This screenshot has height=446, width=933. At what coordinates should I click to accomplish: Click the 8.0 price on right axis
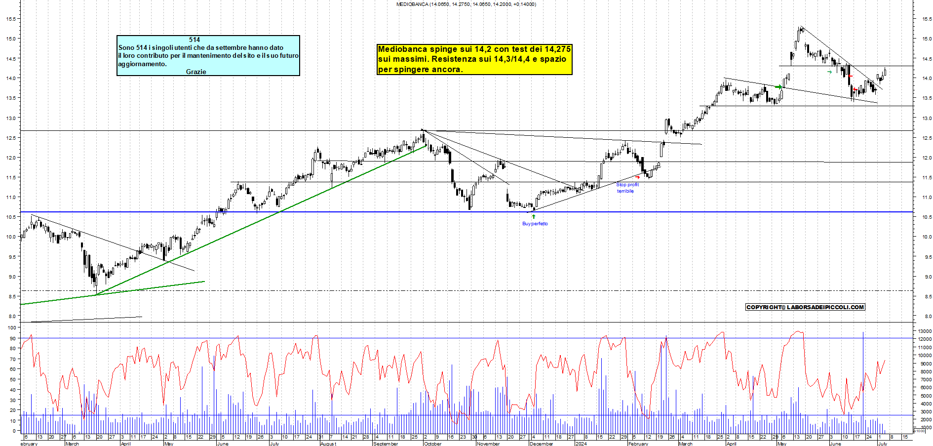(x=928, y=316)
